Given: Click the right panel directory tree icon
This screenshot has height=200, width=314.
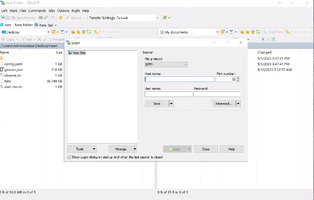Looking at the screenshot, I should pyautogui.click(x=288, y=32).
